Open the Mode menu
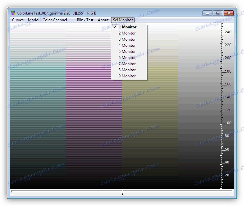The height and width of the screenshot is (206, 244). [x=33, y=20]
